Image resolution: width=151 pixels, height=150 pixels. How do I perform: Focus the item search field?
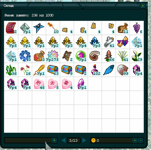coord(28,140)
